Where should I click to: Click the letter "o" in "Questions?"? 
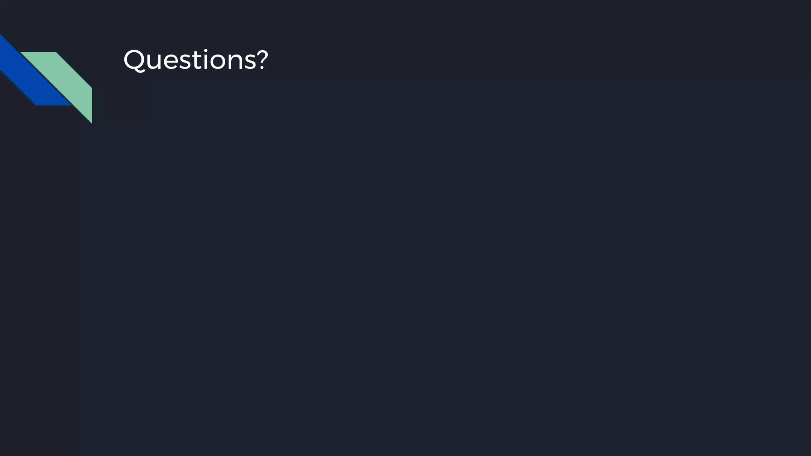(x=218, y=62)
